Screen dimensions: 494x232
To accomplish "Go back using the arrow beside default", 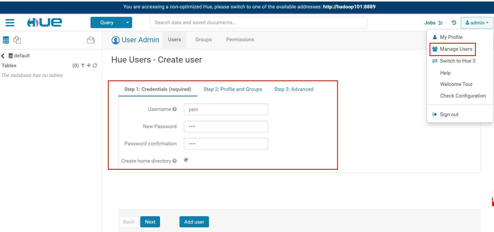I will click(x=3, y=56).
